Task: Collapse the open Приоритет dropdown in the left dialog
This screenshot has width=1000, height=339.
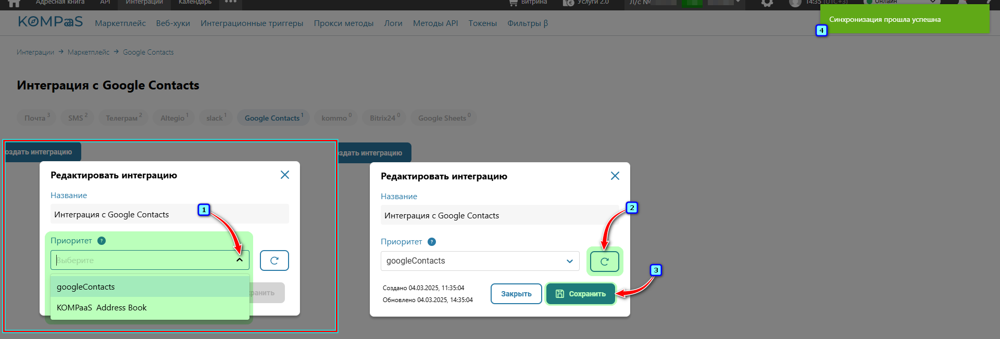Action: (x=240, y=260)
